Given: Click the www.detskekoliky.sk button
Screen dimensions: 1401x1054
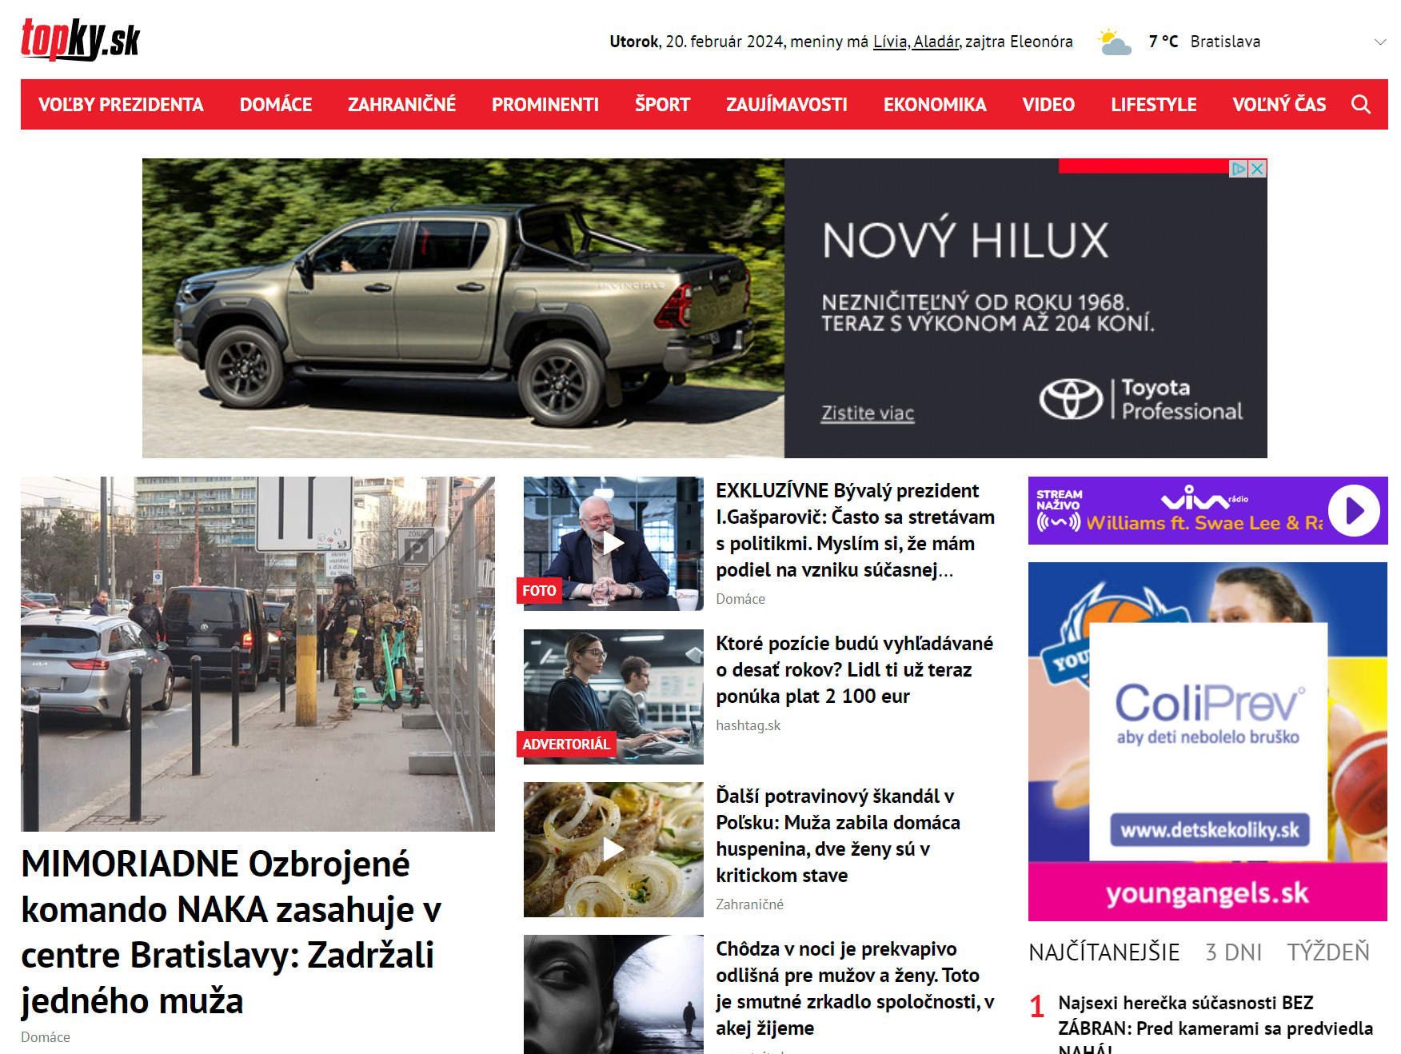Looking at the screenshot, I should [1209, 830].
